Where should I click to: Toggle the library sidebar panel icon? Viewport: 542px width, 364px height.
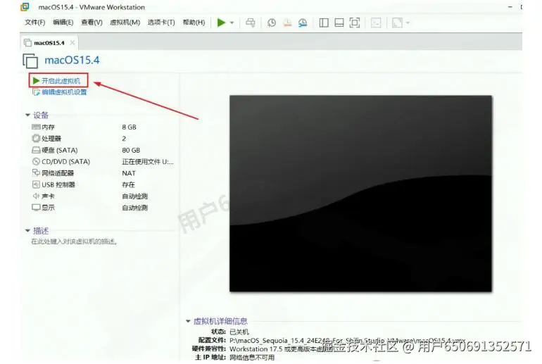[324, 23]
